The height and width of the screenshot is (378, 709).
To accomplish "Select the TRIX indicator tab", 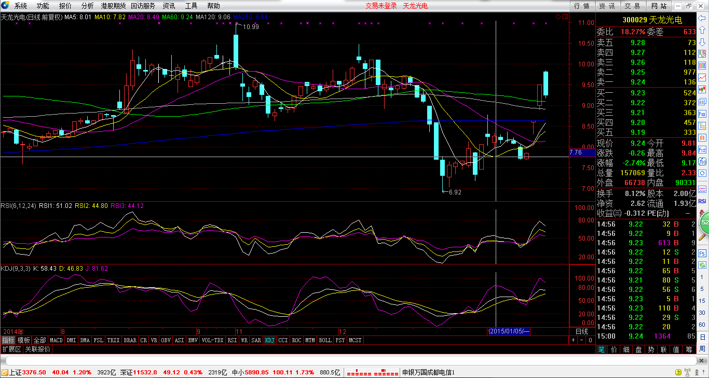I will 113,340.
